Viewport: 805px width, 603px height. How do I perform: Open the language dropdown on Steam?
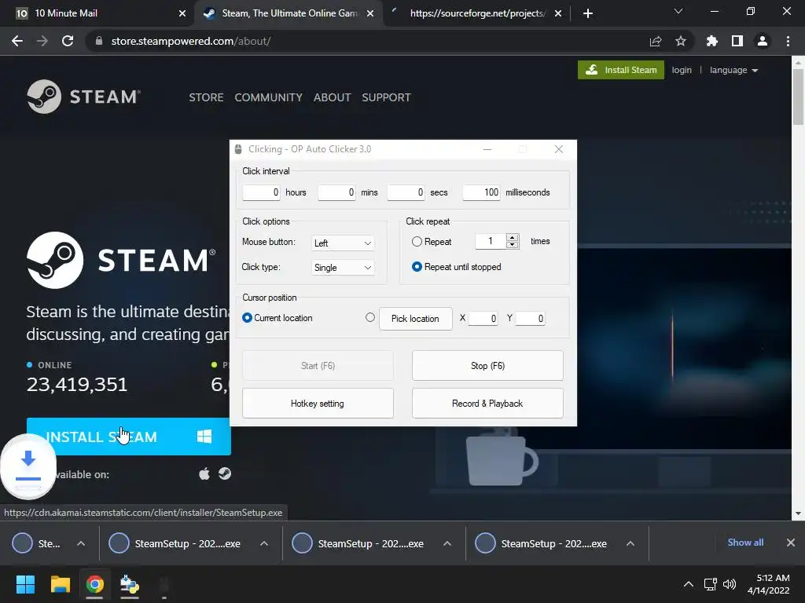point(733,70)
